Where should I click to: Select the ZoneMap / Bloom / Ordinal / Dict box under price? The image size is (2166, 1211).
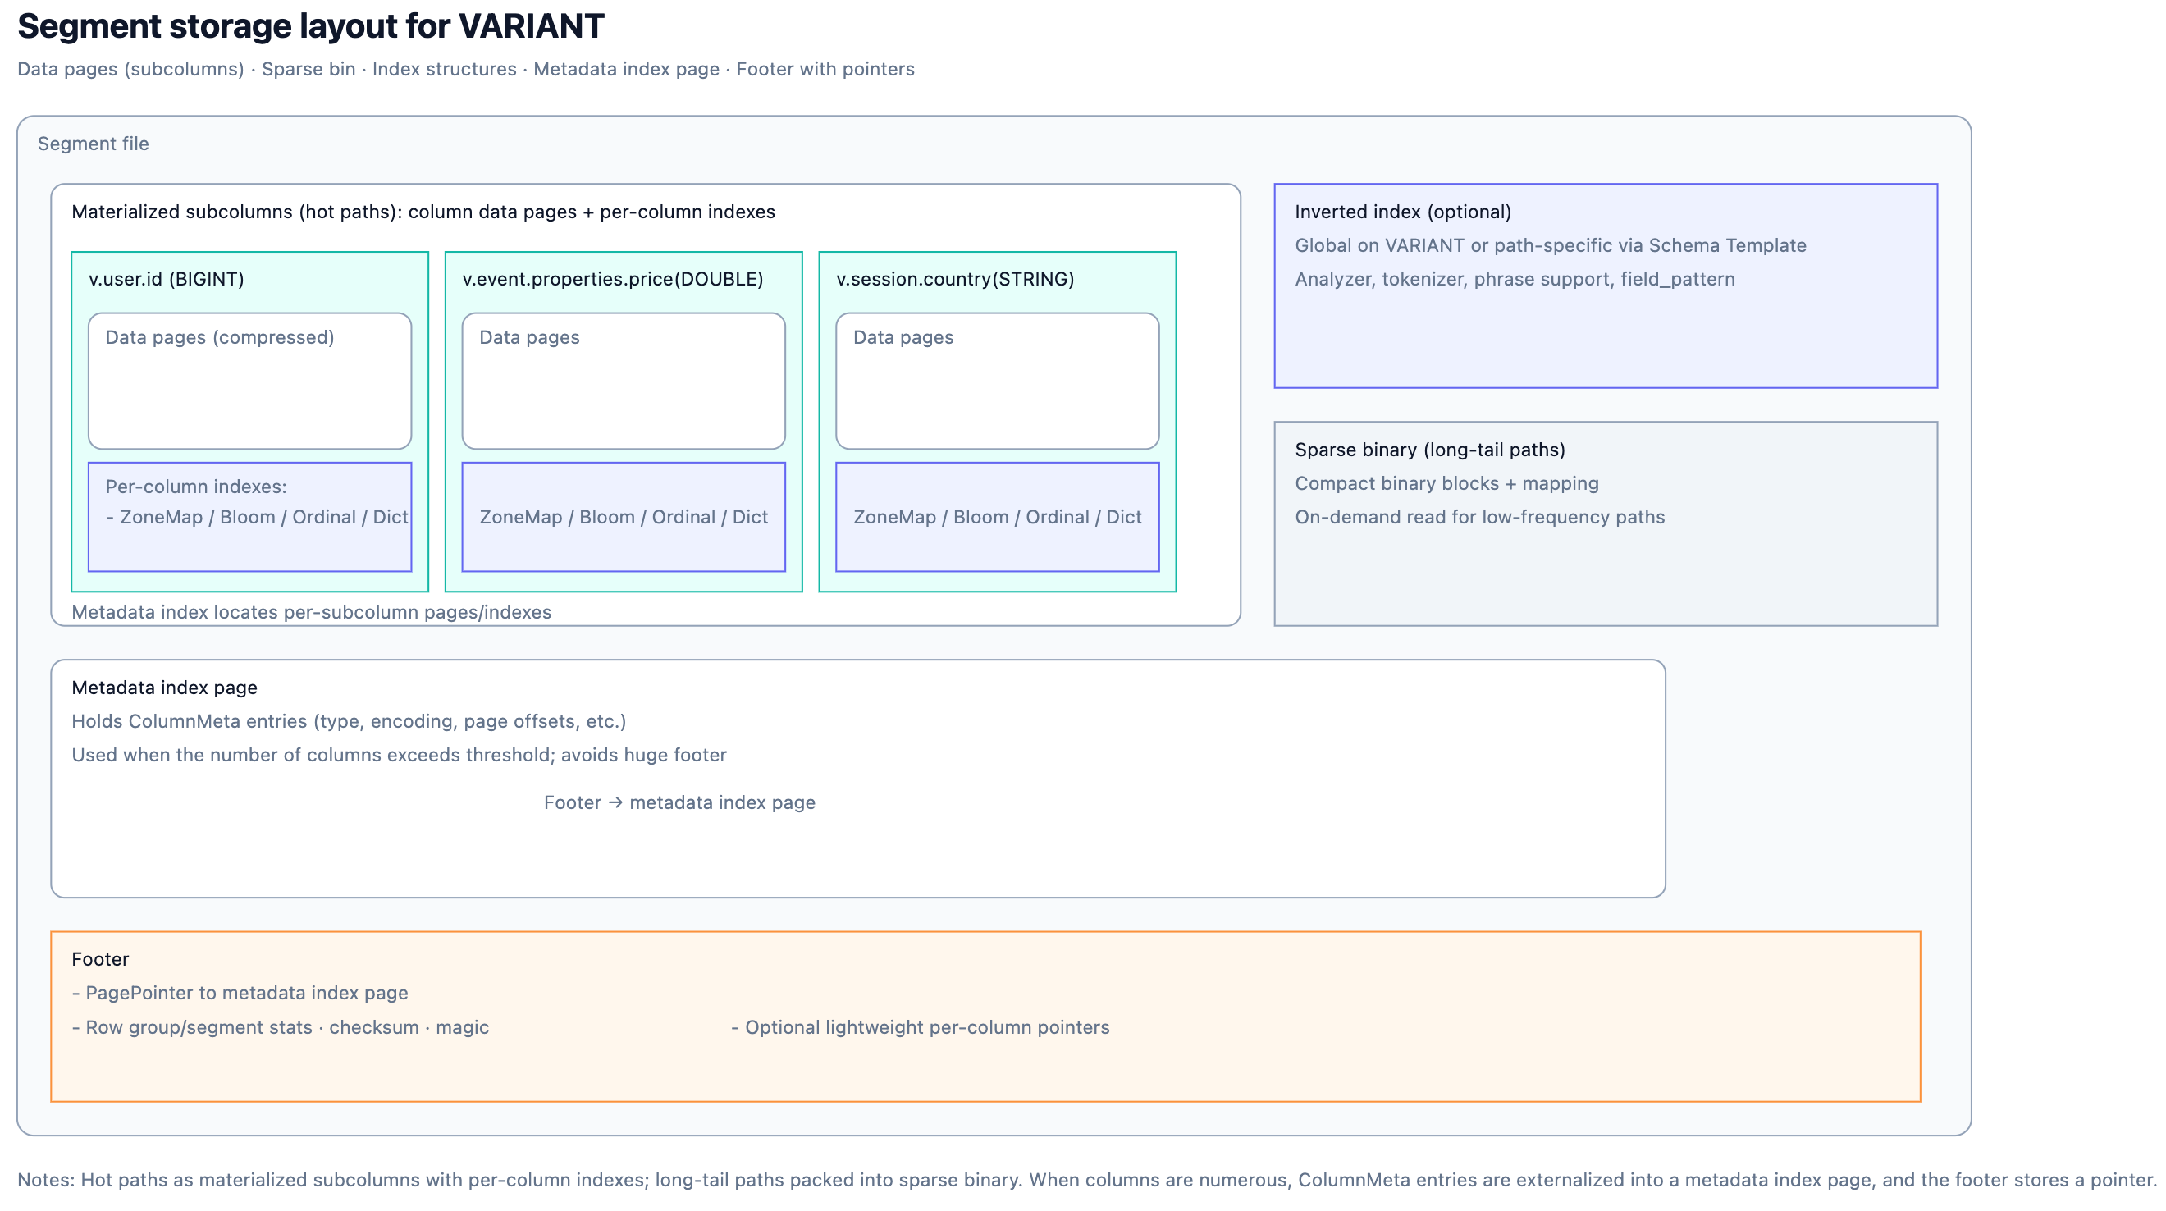622,517
